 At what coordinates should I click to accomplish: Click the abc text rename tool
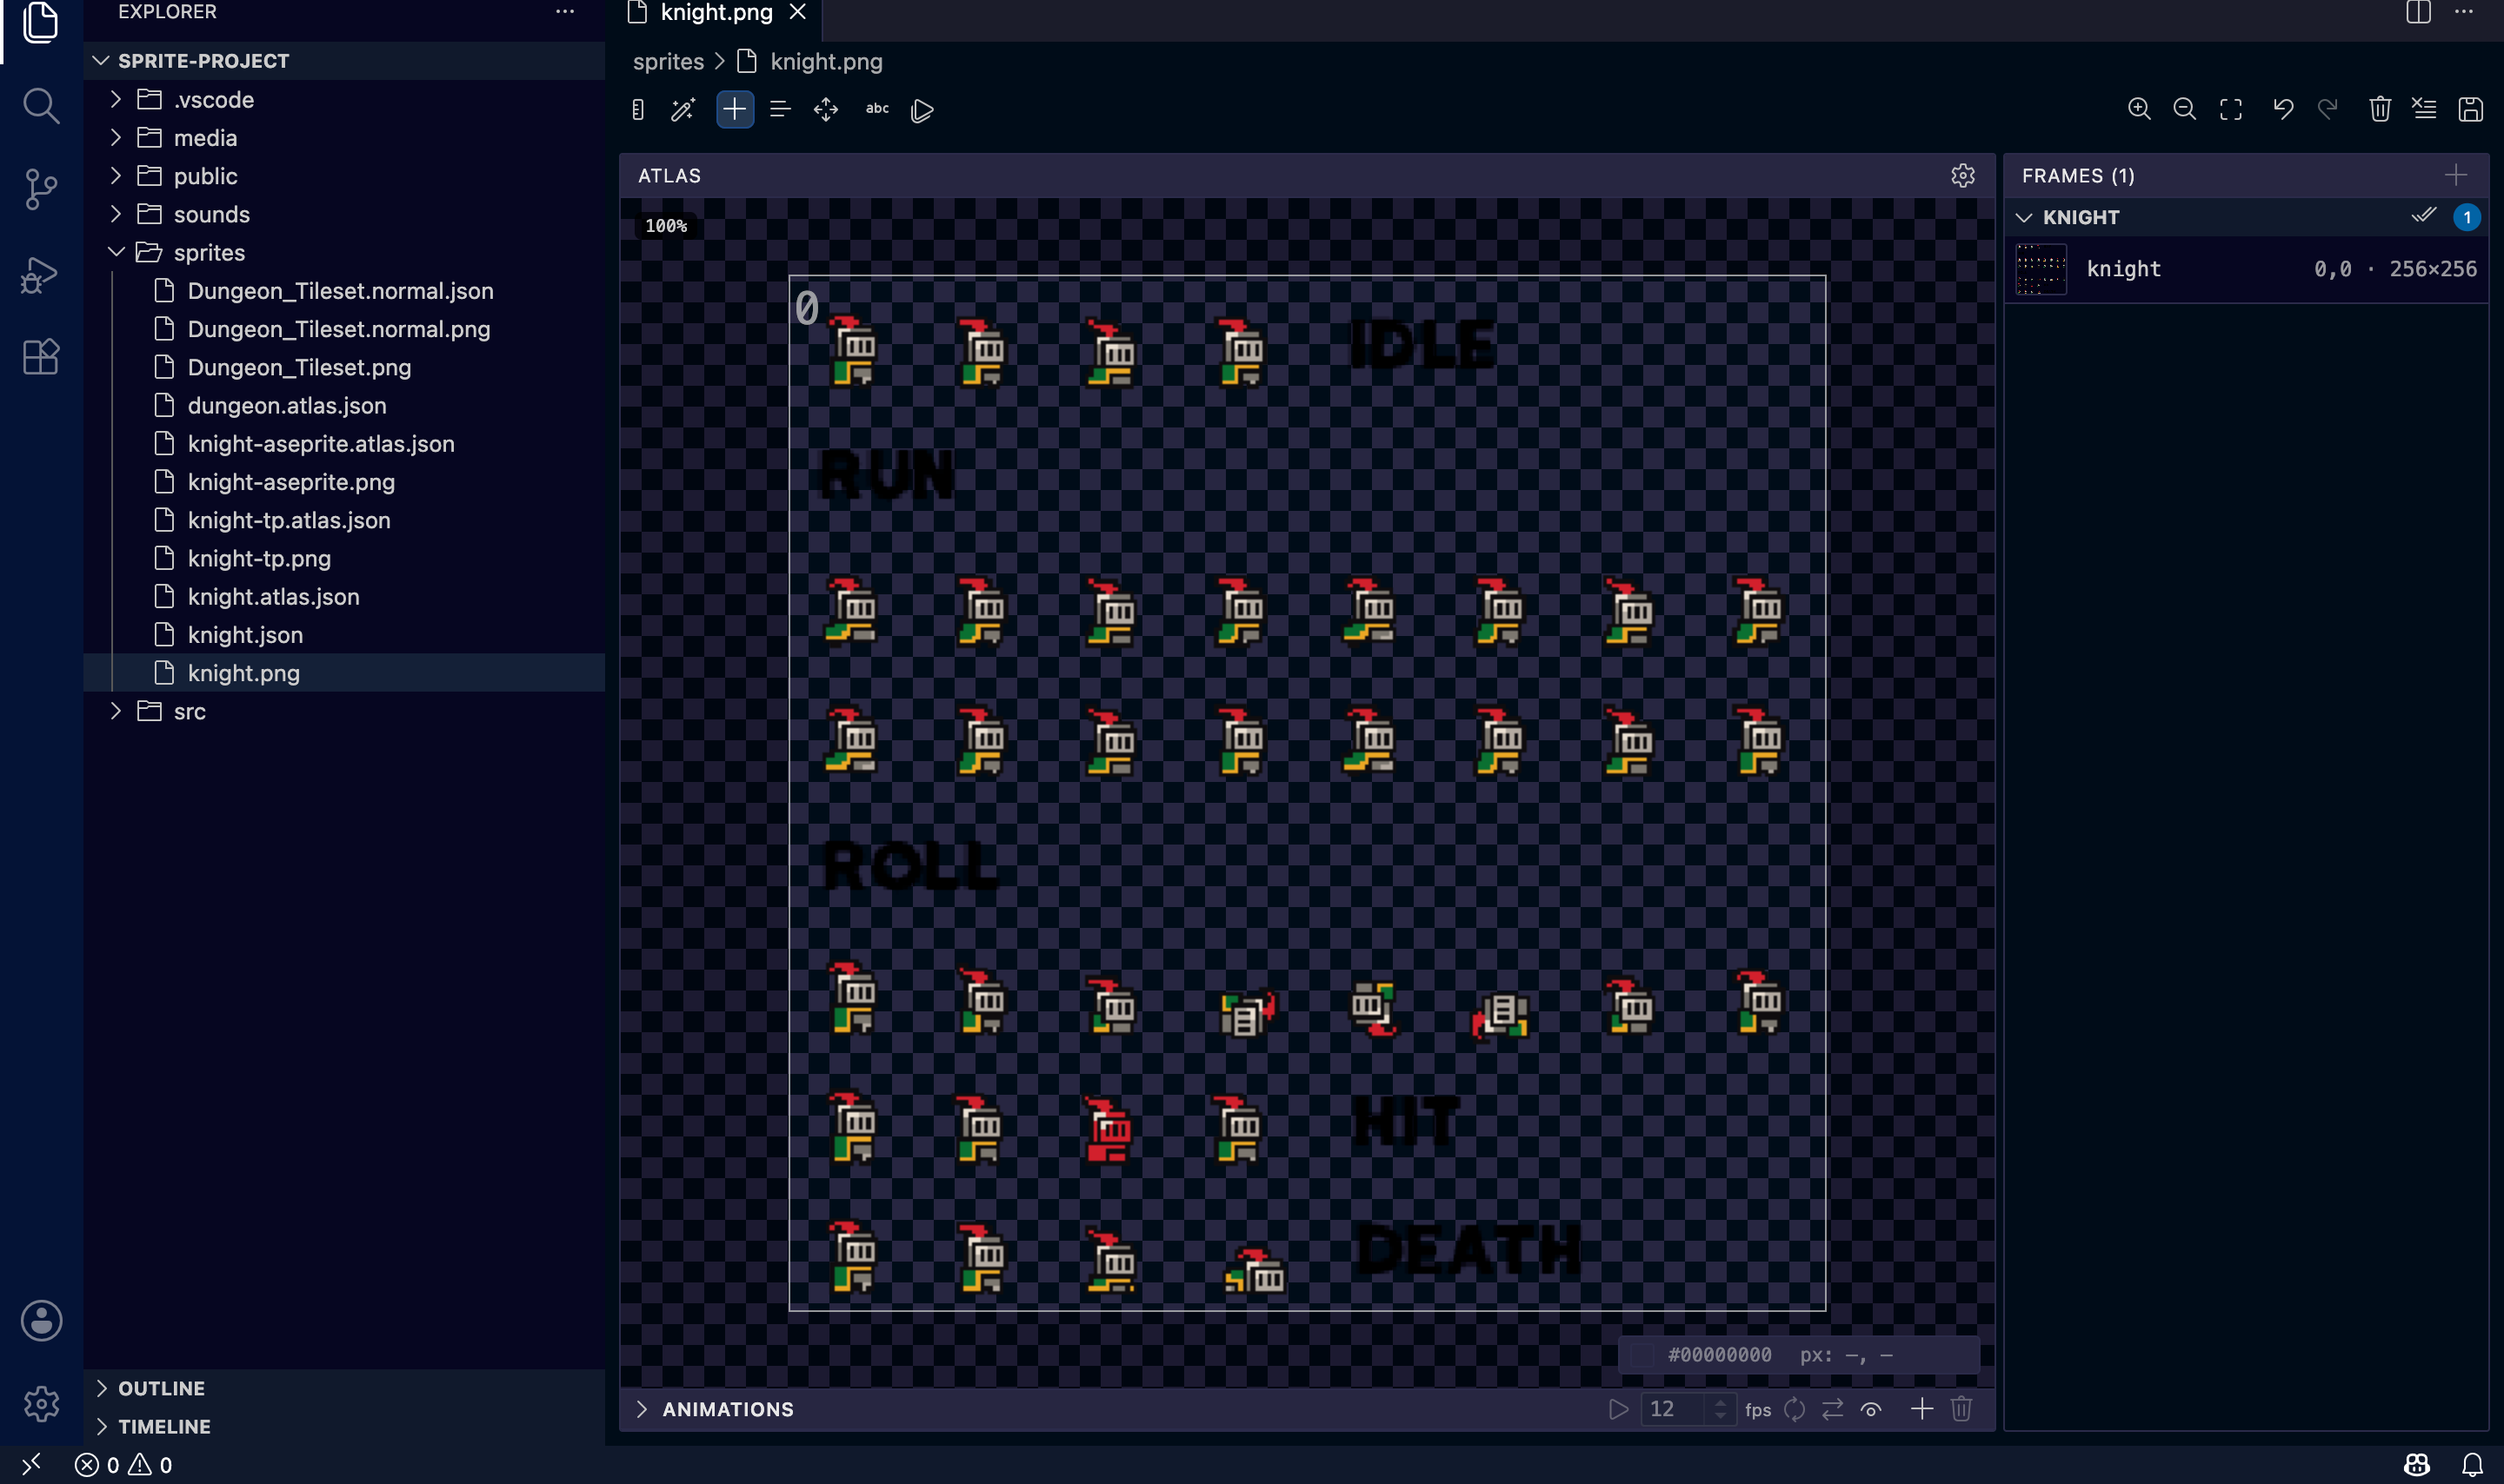click(x=877, y=109)
